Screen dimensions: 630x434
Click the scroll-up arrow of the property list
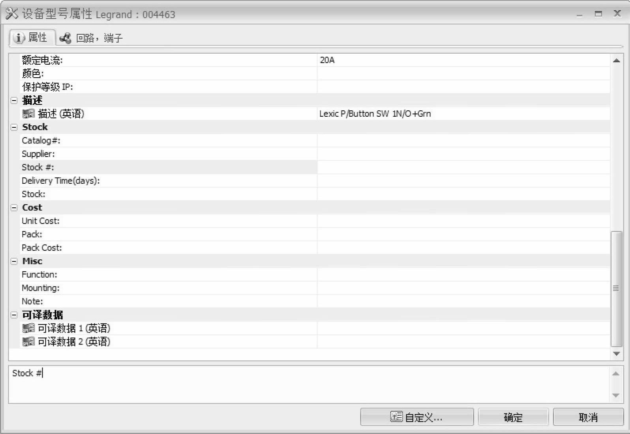pyautogui.click(x=616, y=61)
